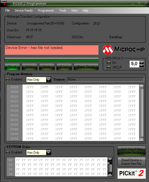
Task: Minimize the PICkit 2 Programmer window
Action: (x=133, y=4)
